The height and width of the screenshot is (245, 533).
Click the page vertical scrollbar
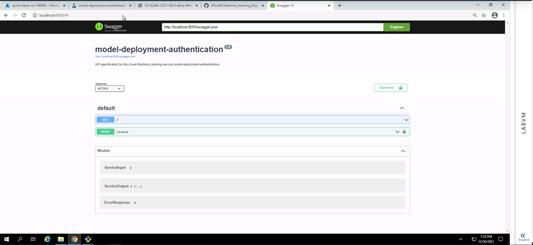507,126
